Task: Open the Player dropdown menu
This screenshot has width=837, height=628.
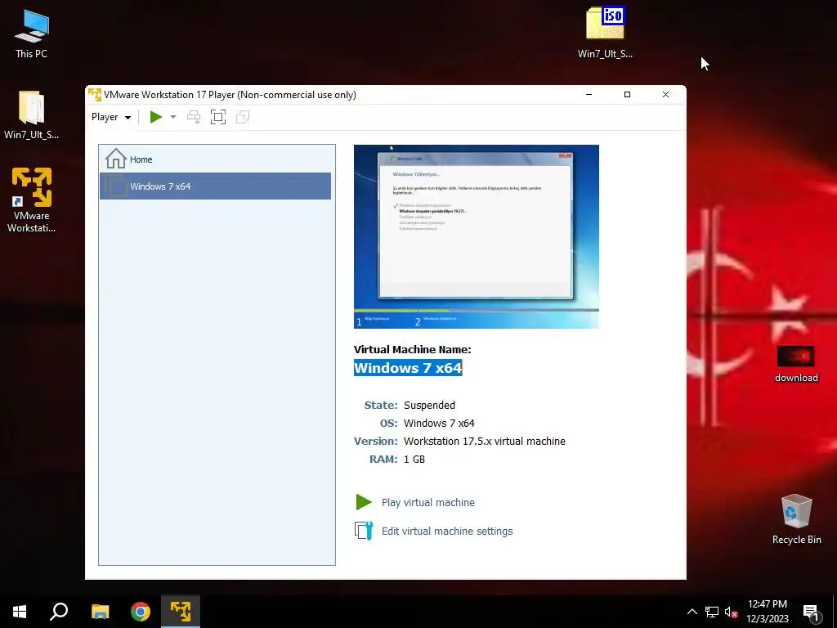Action: (111, 117)
